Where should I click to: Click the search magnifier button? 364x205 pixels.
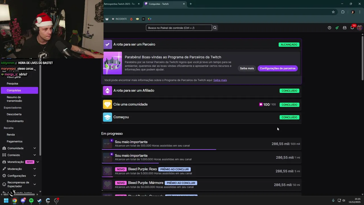(215, 28)
